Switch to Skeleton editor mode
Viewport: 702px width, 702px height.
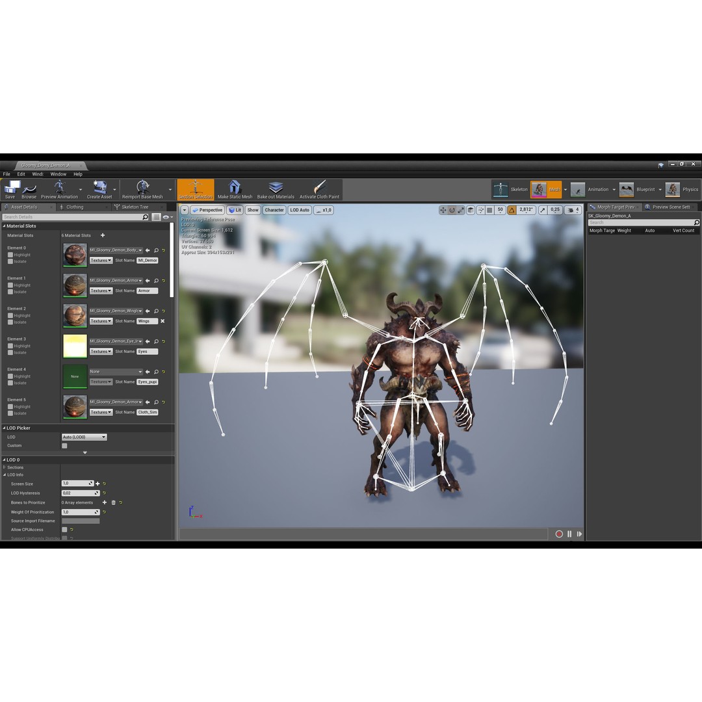click(510, 189)
